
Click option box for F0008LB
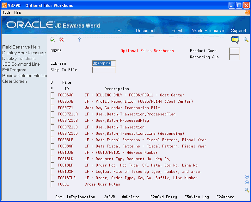[52, 140]
